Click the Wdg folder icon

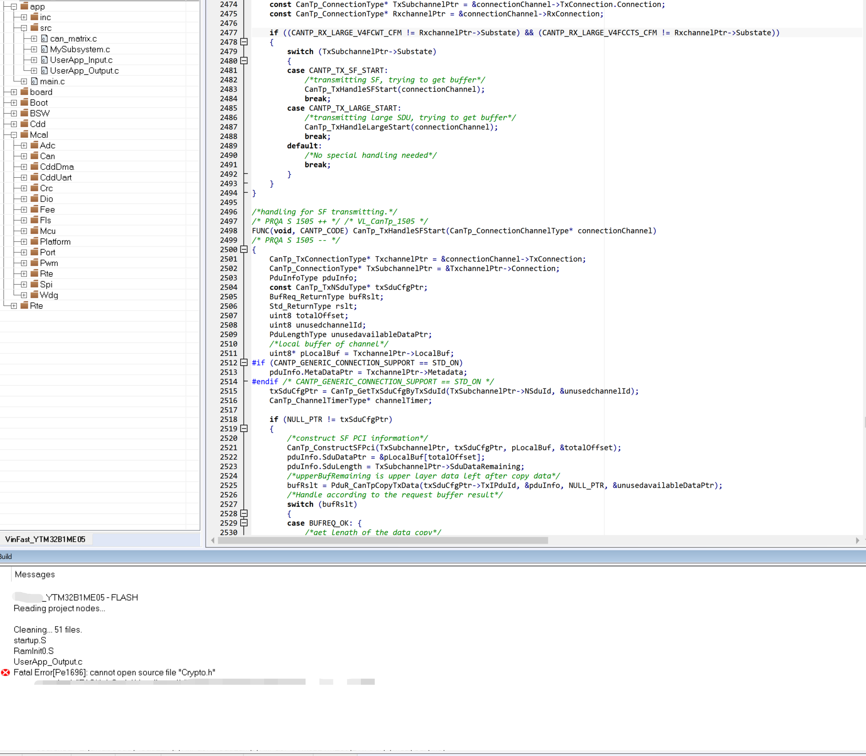click(35, 295)
